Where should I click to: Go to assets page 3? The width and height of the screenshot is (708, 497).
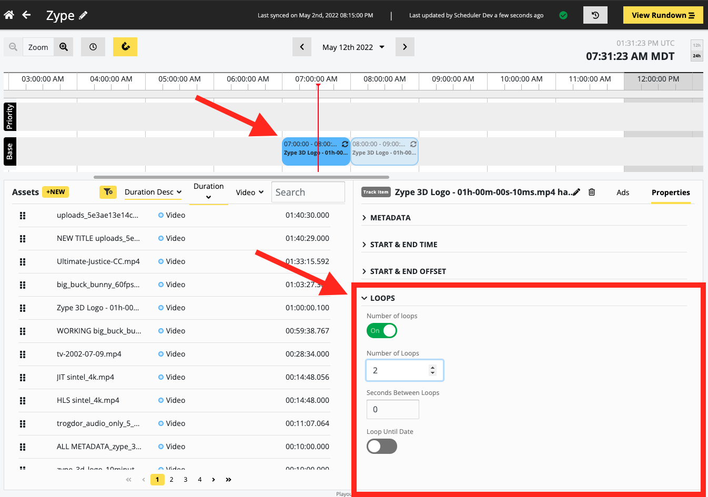coord(186,480)
